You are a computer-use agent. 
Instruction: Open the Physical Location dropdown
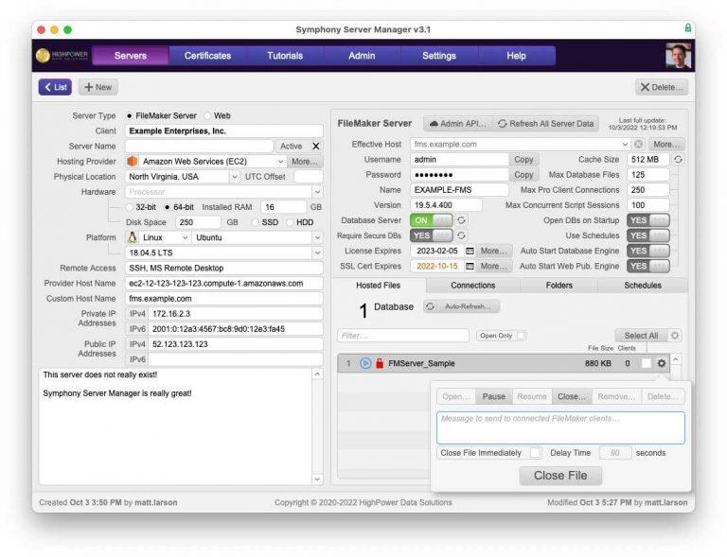(x=234, y=177)
